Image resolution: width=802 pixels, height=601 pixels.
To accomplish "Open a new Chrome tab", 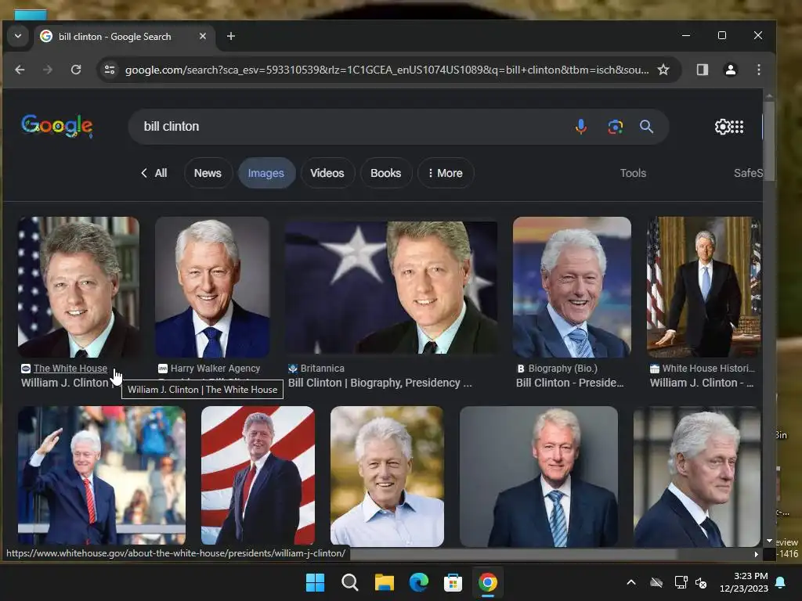I will (x=231, y=36).
